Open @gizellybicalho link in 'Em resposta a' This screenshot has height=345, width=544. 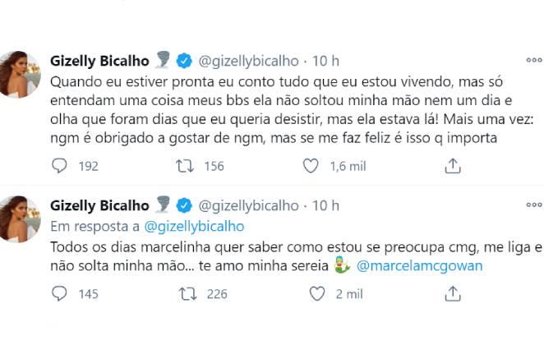pyautogui.click(x=193, y=226)
